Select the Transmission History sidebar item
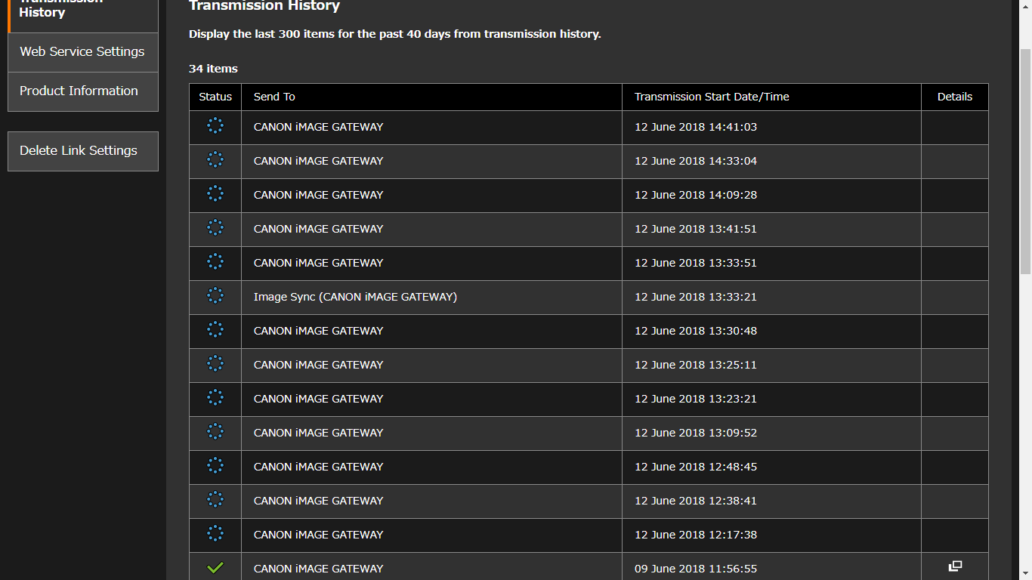The image size is (1032, 580). [x=60, y=11]
